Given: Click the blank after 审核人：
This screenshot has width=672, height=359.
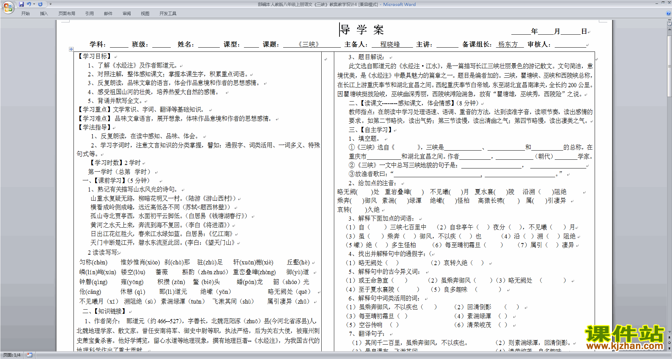Looking at the screenshot, I should [570, 45].
